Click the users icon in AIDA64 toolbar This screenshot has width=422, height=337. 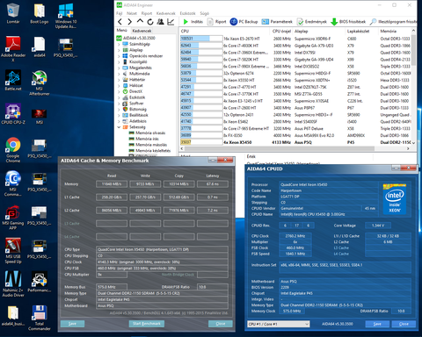[x=160, y=22]
